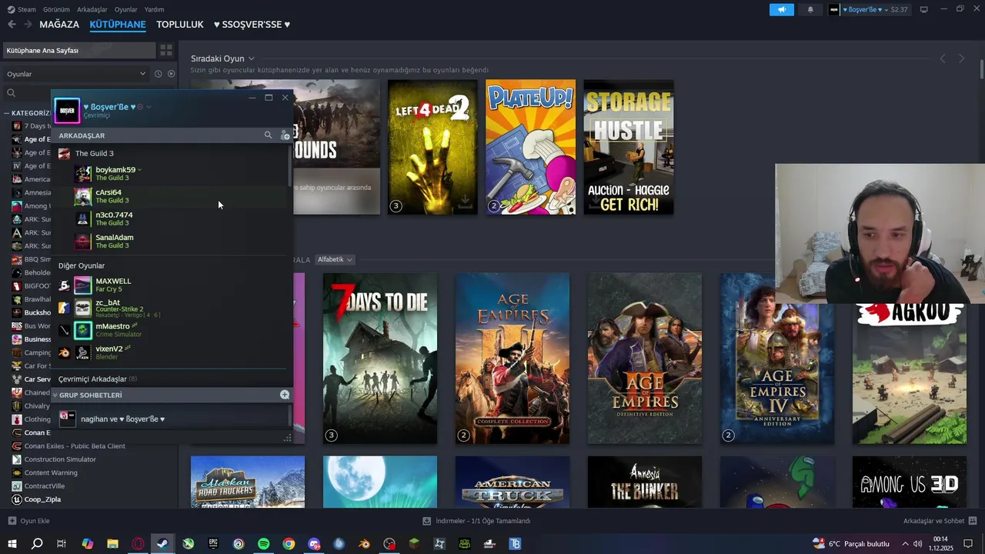This screenshot has width=985, height=554.
Task: Click the library search magnifier icon
Action: click(x=11, y=92)
